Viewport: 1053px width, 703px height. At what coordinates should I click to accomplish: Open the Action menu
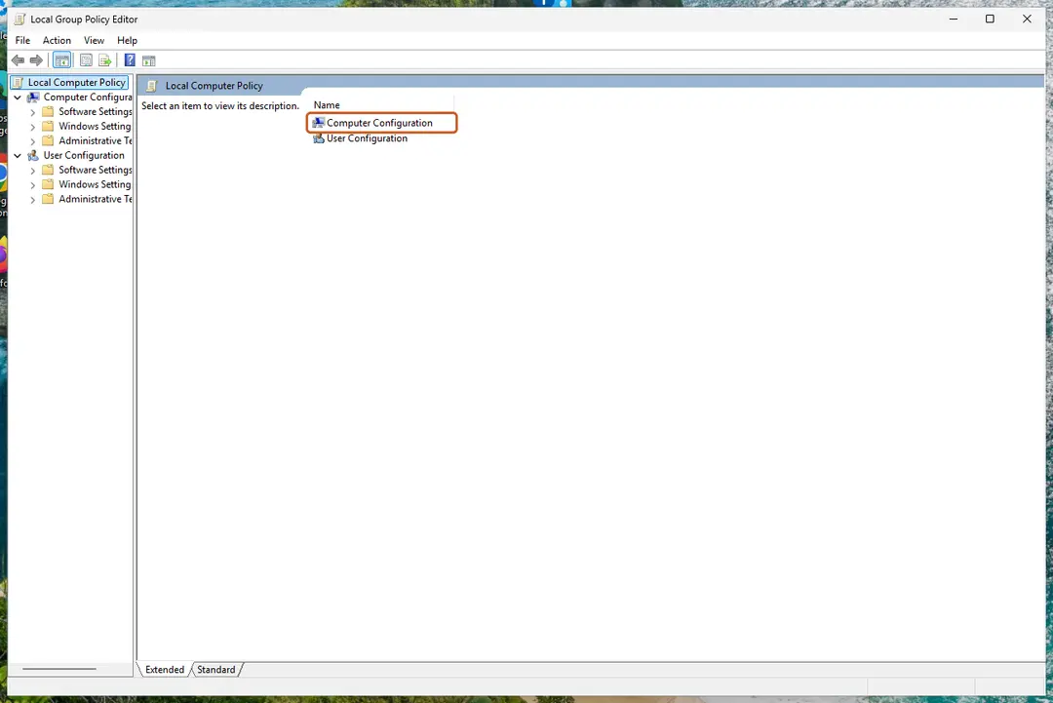[x=57, y=40]
